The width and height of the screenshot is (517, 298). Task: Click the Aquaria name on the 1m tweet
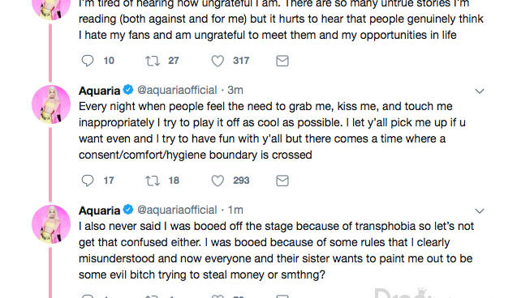tap(99, 211)
